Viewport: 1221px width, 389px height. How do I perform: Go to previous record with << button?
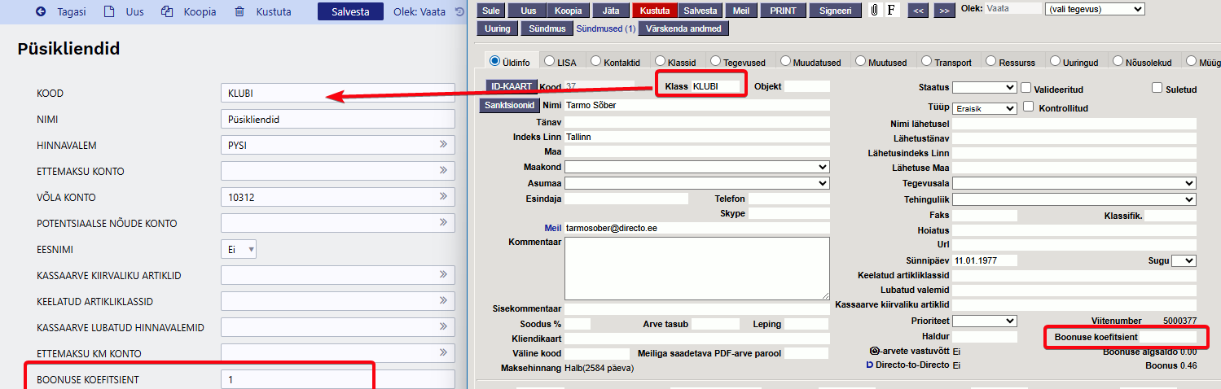point(918,11)
